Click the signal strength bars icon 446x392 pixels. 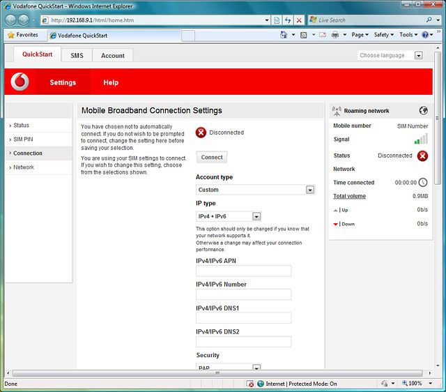[x=421, y=140]
